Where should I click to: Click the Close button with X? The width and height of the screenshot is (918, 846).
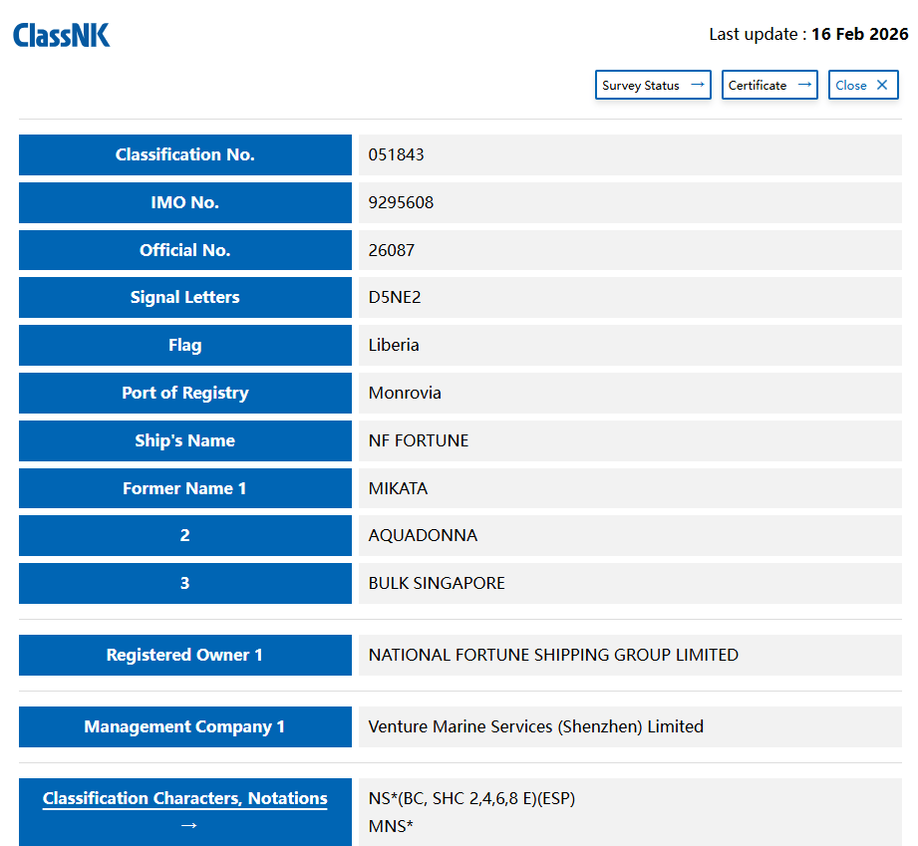click(862, 85)
